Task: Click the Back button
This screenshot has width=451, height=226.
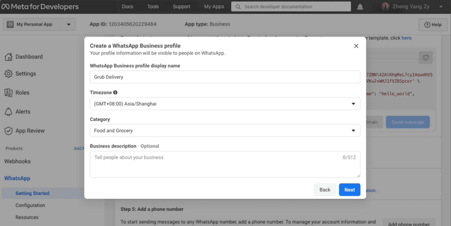Action: (x=325, y=190)
